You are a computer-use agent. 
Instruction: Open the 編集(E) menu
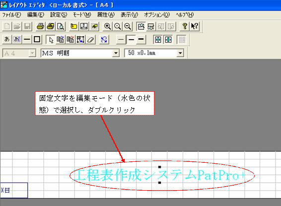click(x=36, y=15)
